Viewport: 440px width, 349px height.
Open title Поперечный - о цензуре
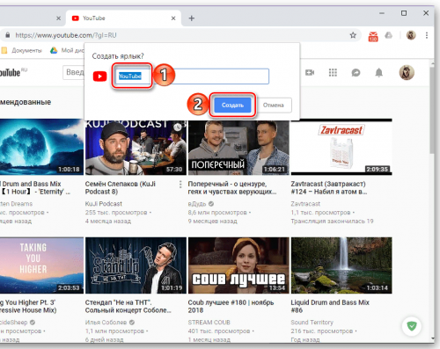coord(232,188)
